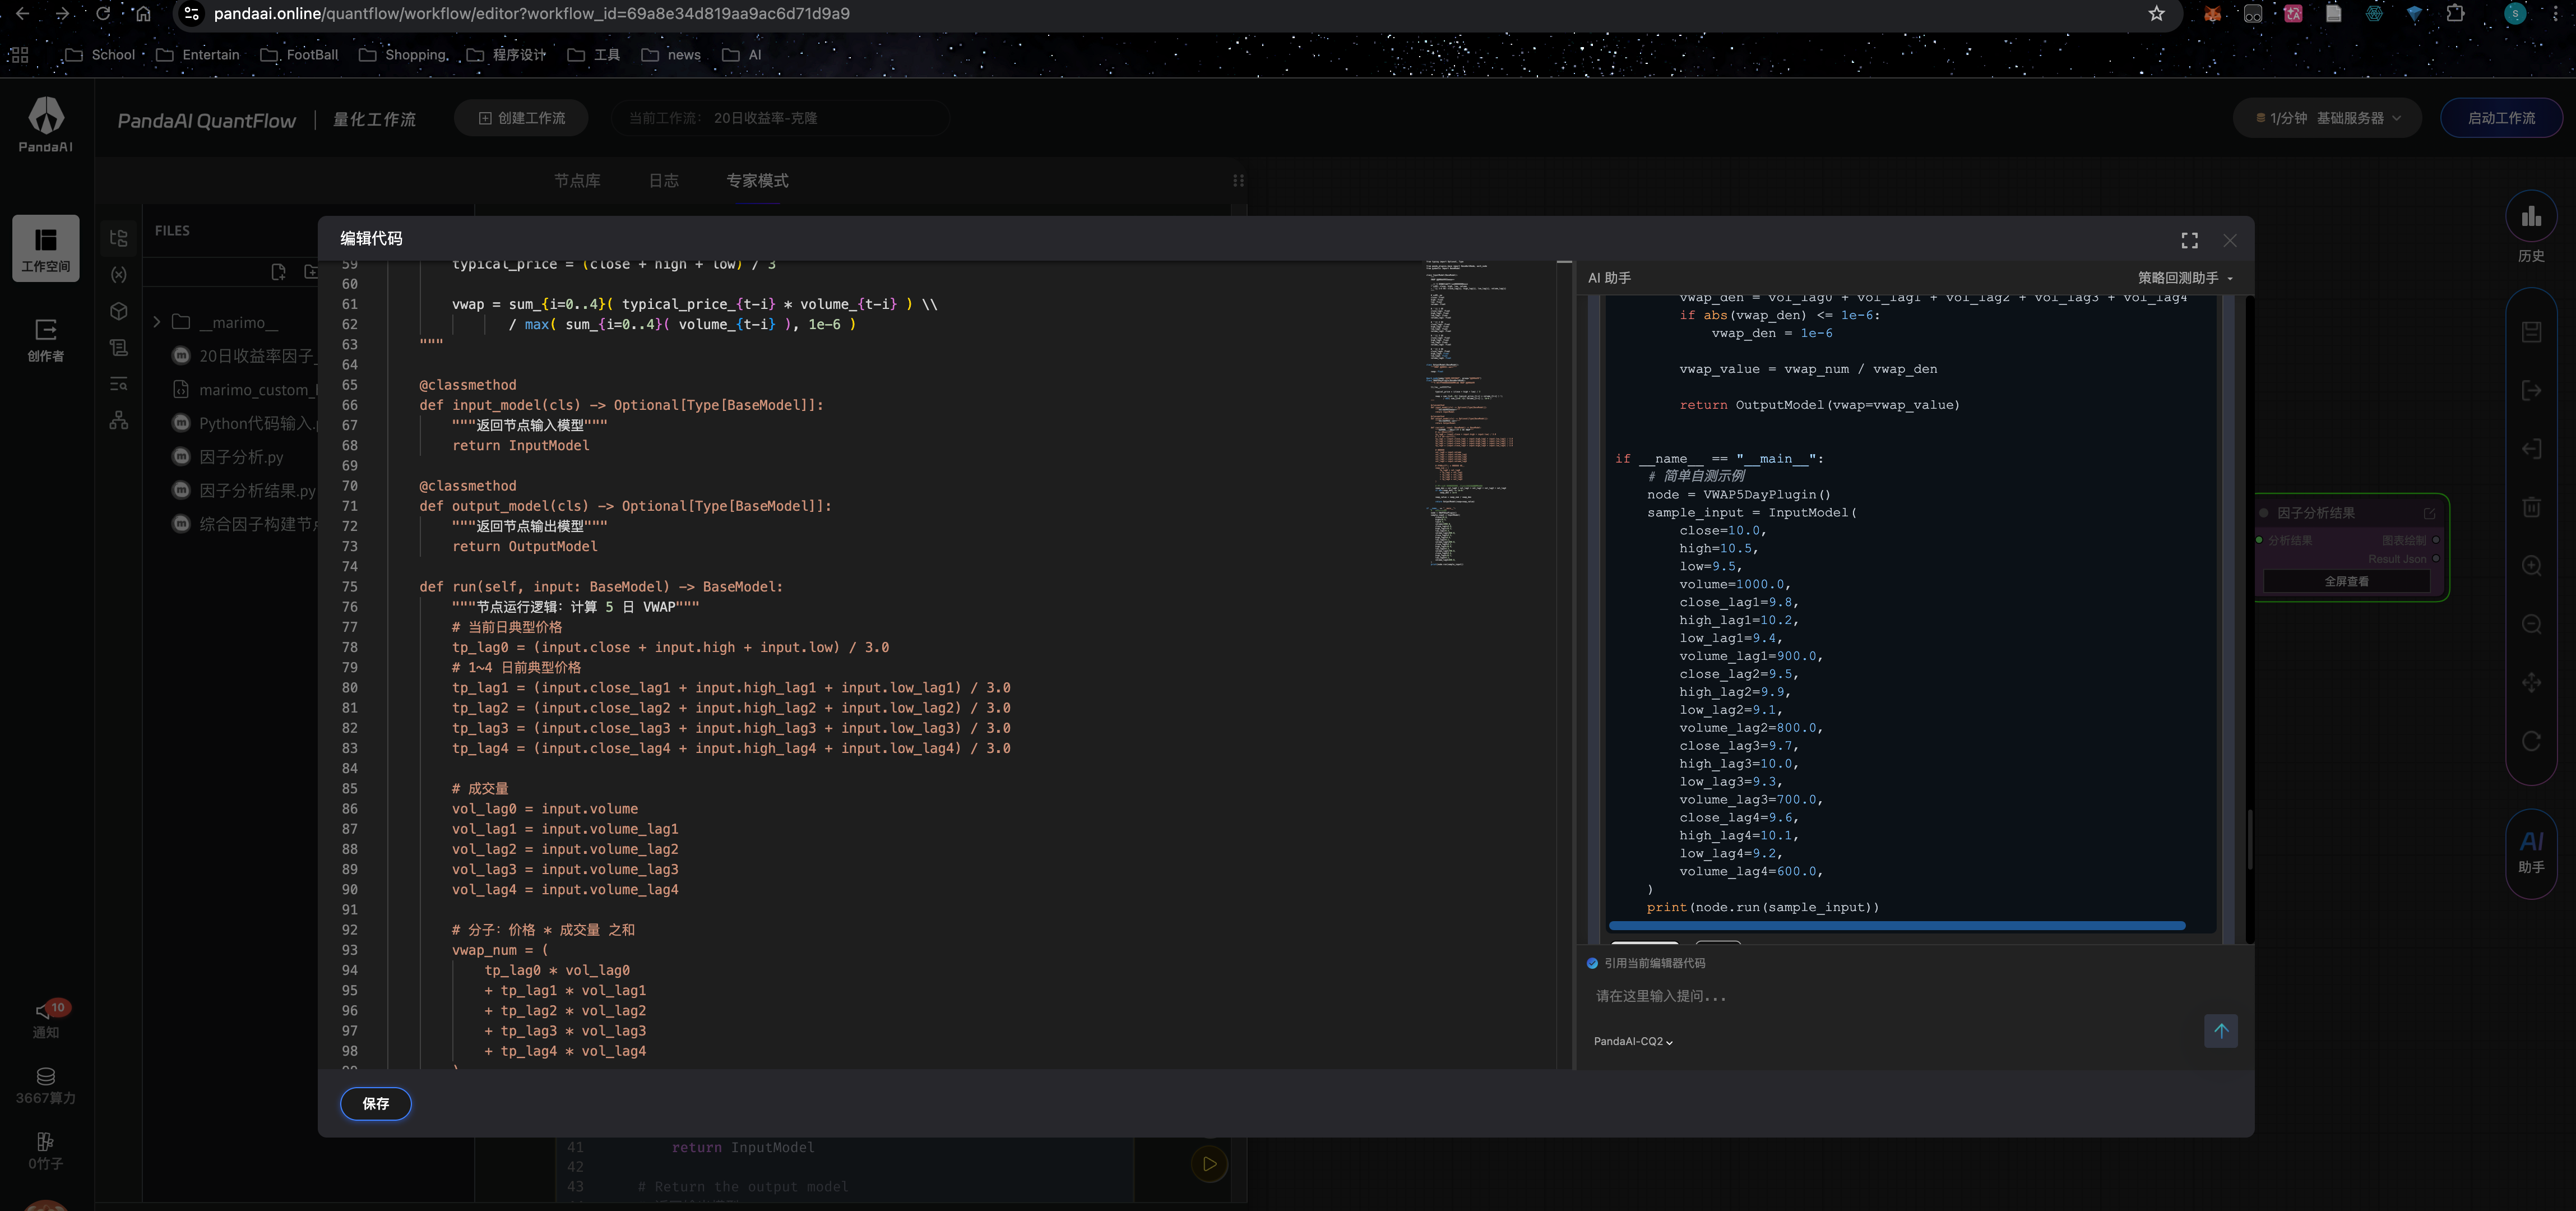Image resolution: width=2576 pixels, height=1211 pixels.
Task: Open the 工作空间 workspace panel
Action: tap(46, 248)
